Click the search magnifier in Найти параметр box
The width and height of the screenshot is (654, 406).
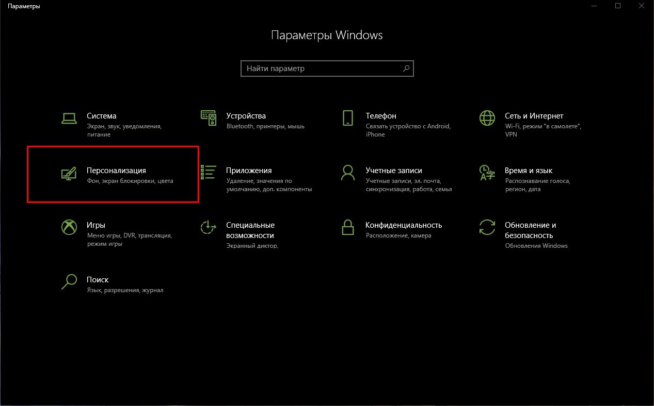[x=406, y=68]
